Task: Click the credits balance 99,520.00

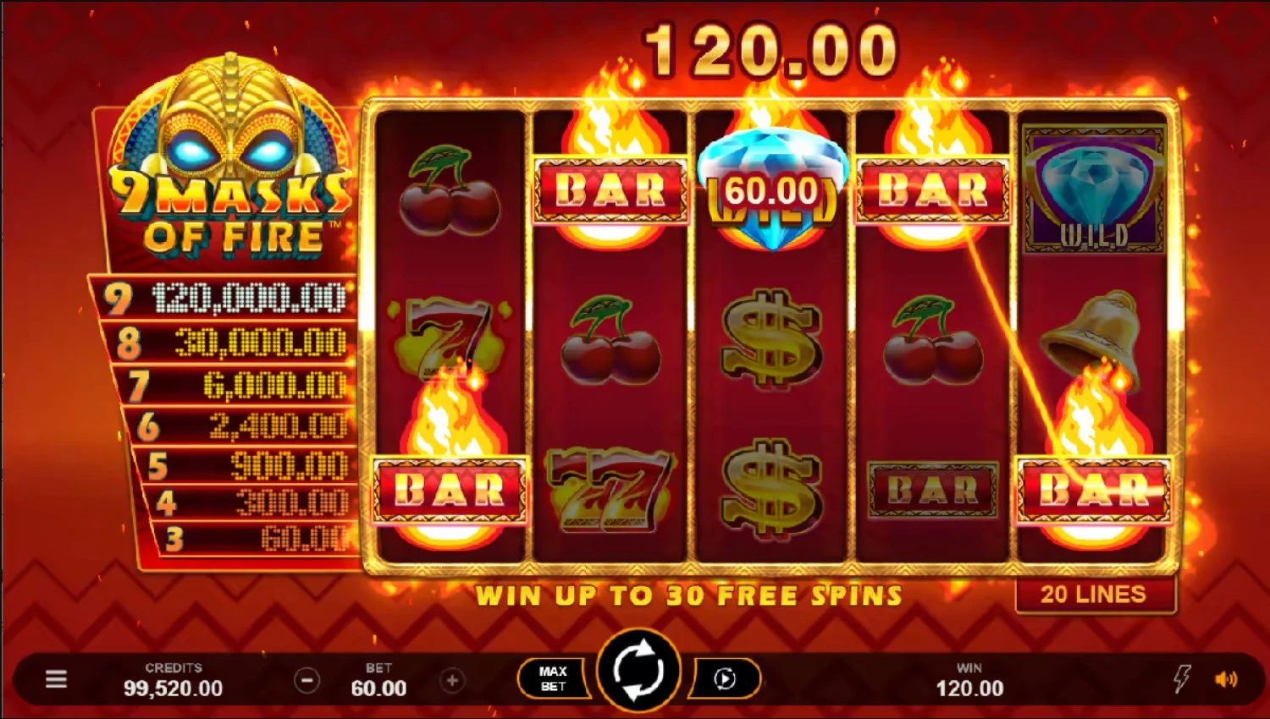Action: coord(174,689)
